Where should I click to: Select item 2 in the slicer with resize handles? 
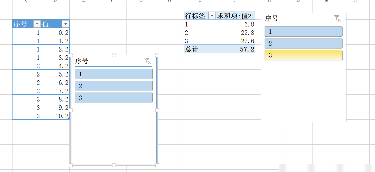(x=114, y=86)
